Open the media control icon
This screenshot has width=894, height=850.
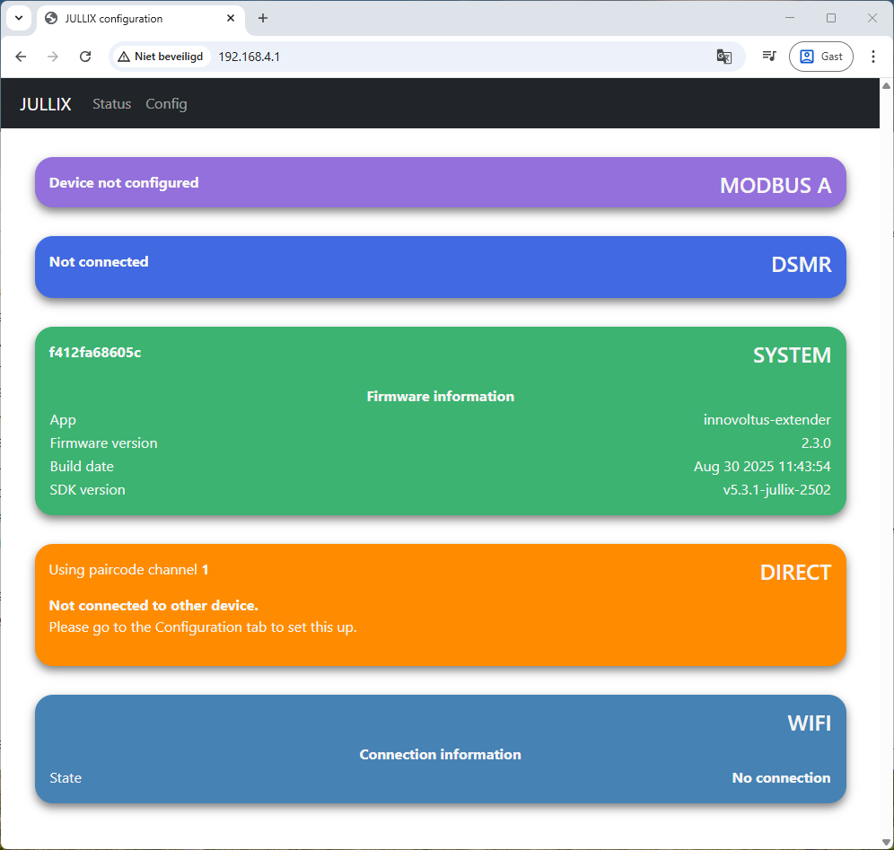(x=769, y=57)
